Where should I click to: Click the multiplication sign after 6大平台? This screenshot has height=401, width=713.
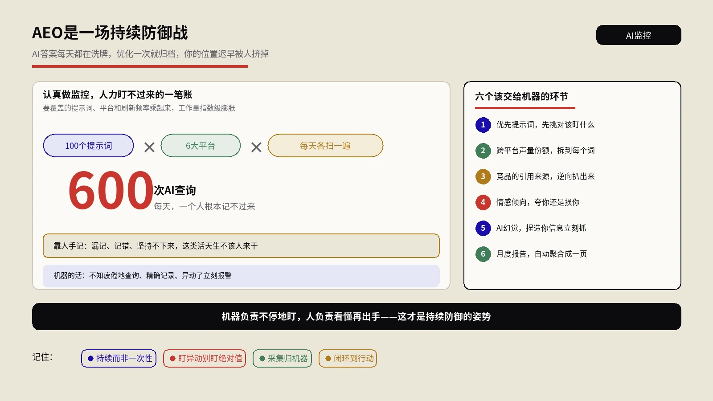256,147
